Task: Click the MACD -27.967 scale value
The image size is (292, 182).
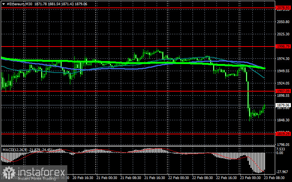Action: 283,172
